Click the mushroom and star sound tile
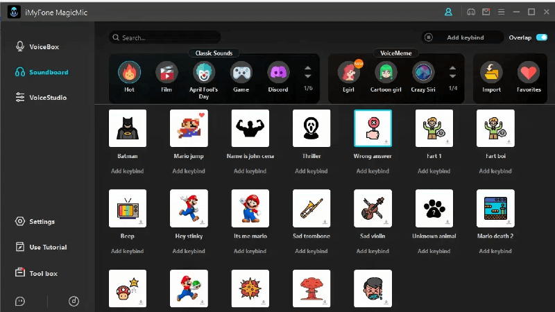This screenshot has width=555, height=312. (x=128, y=288)
